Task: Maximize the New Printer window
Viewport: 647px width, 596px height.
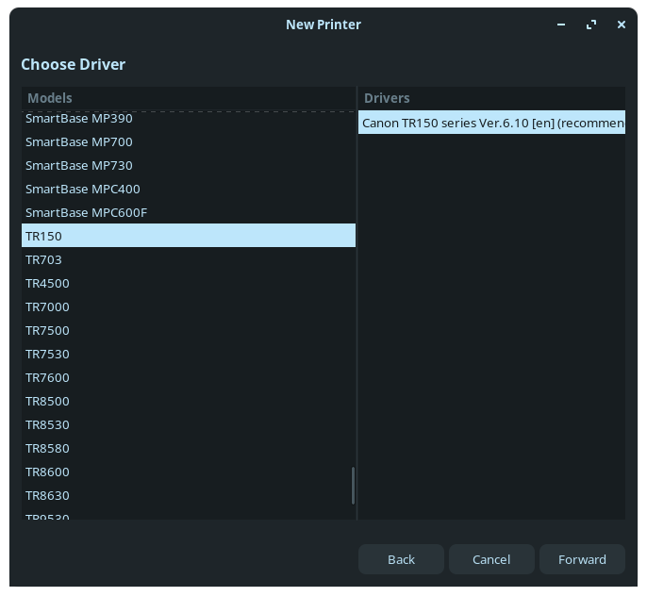Action: click(591, 25)
